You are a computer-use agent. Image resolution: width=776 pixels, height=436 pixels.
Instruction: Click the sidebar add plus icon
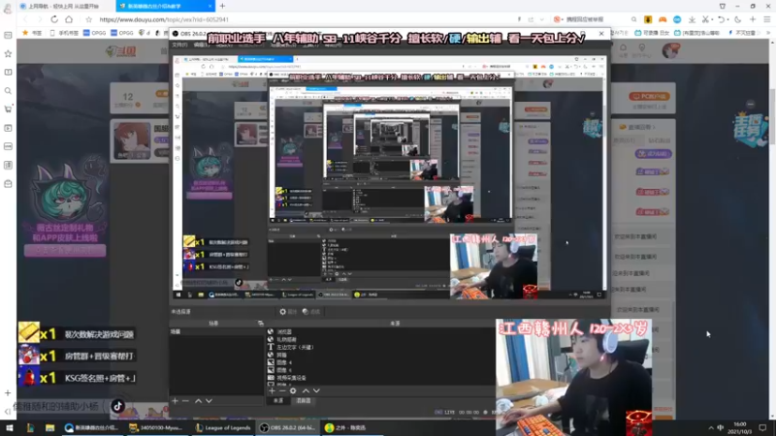(8, 393)
